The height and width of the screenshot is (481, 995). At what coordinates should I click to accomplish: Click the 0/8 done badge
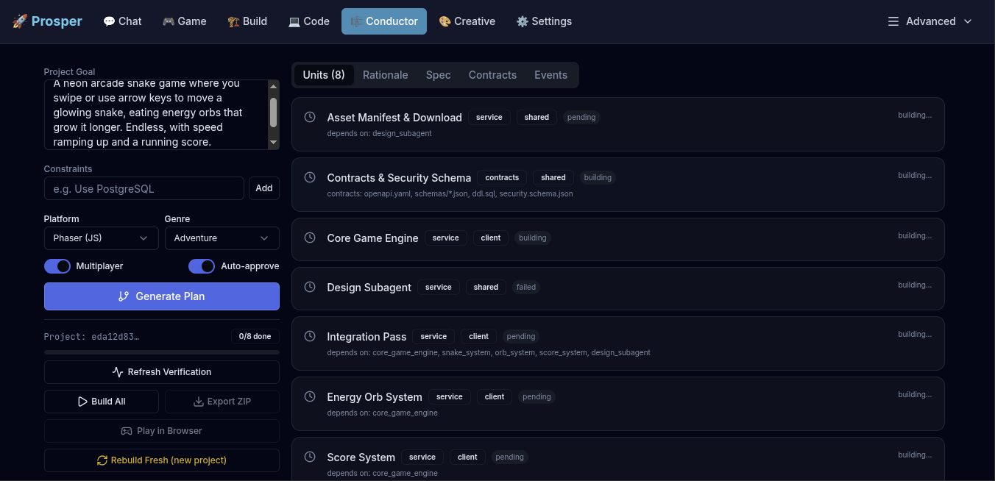point(255,337)
